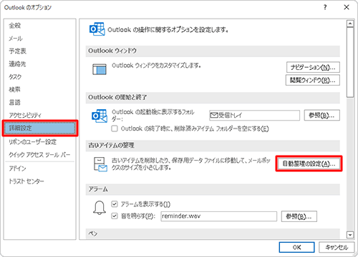Click the 古いアイテムの整理 section header
The image size is (358, 257).
[x=213, y=146]
